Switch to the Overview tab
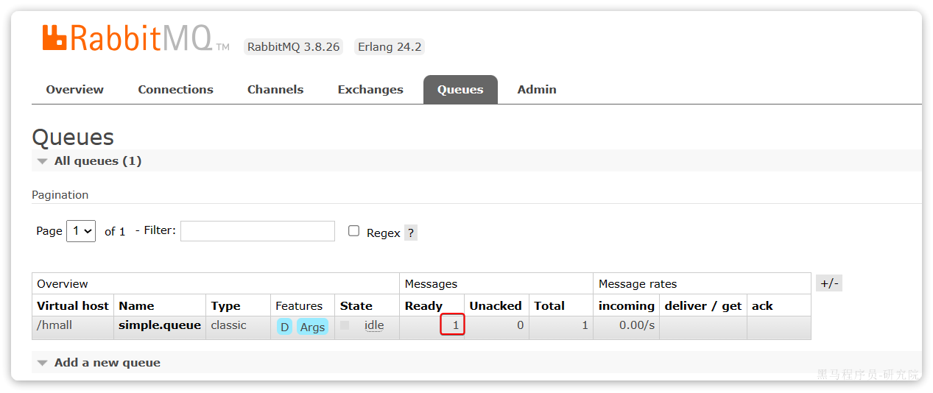This screenshot has height=393, width=933. 74,90
